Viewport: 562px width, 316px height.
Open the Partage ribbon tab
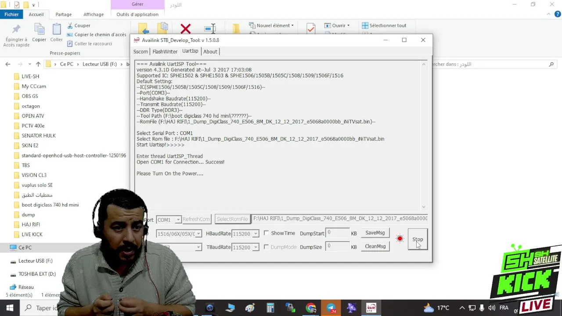click(63, 14)
